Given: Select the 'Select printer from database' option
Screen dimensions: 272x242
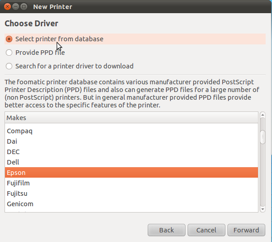Looking at the screenshot, I should (x=9, y=39).
